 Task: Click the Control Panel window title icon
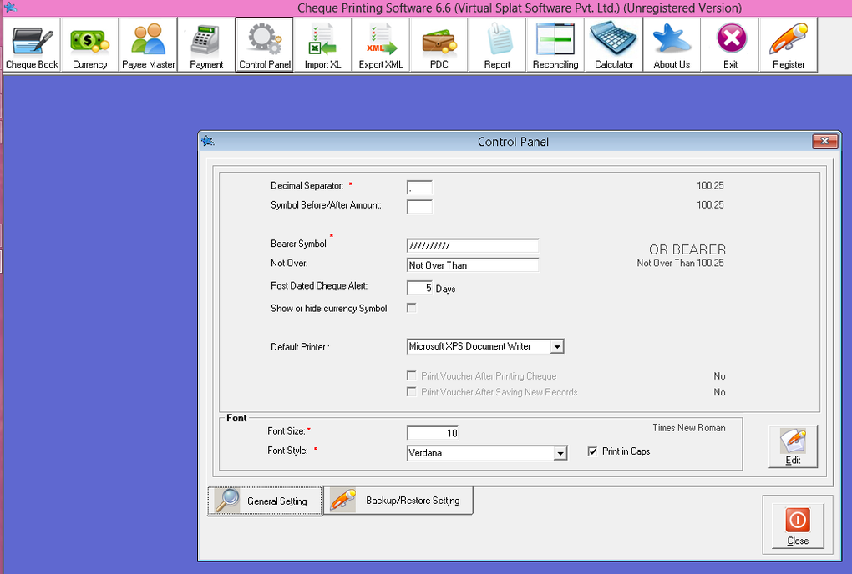207,142
